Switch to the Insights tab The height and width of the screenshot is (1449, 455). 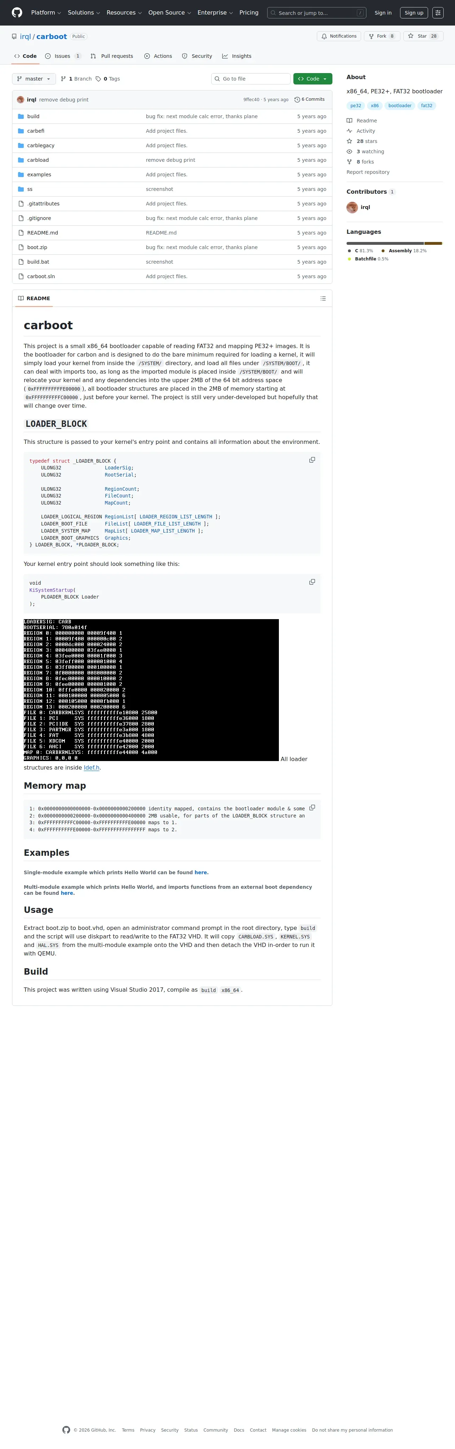(x=236, y=56)
